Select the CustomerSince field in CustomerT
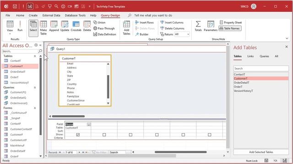 (76, 100)
